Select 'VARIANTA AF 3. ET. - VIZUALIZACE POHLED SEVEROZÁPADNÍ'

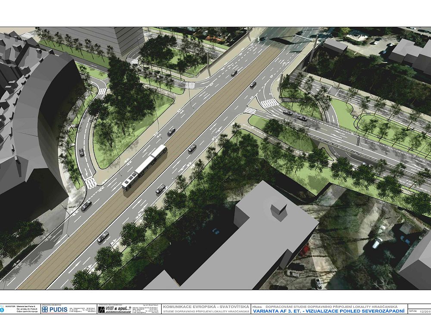click(x=329, y=311)
